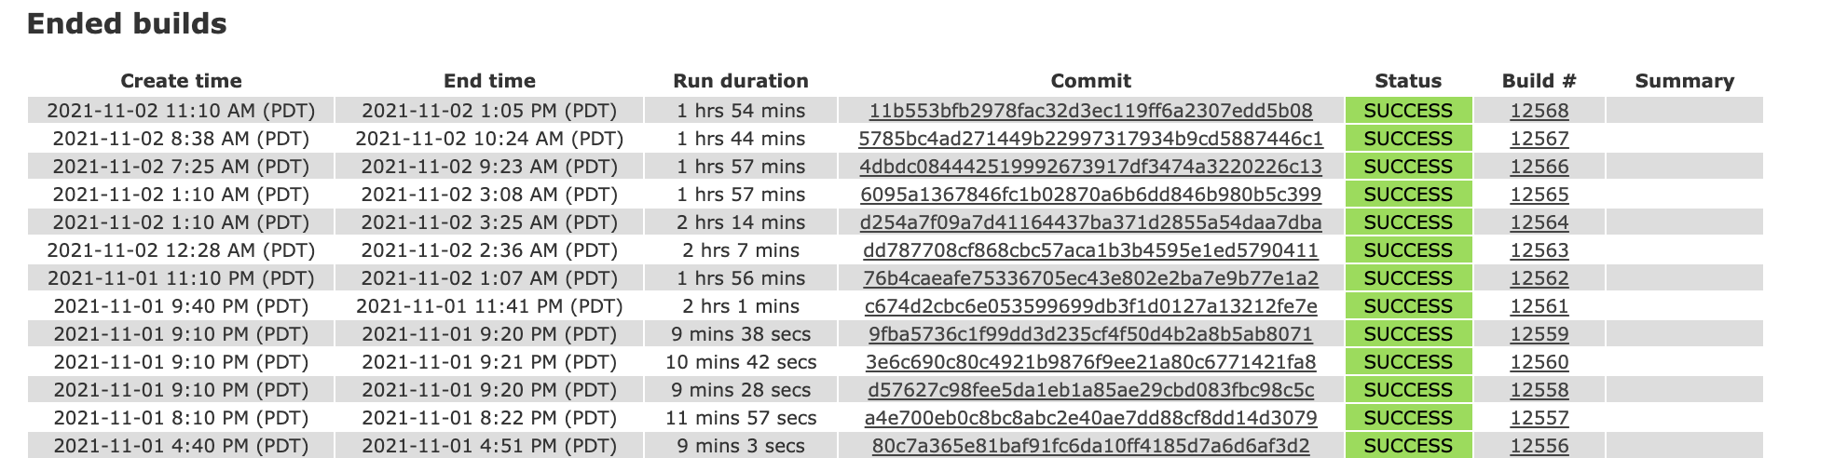The width and height of the screenshot is (1847, 458).
Task: Click commit hash beginning 4dbdc0844
Action: click(1090, 167)
